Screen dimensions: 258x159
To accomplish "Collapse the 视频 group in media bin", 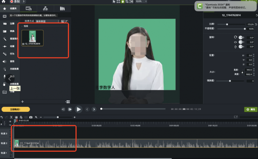I will (22, 26).
